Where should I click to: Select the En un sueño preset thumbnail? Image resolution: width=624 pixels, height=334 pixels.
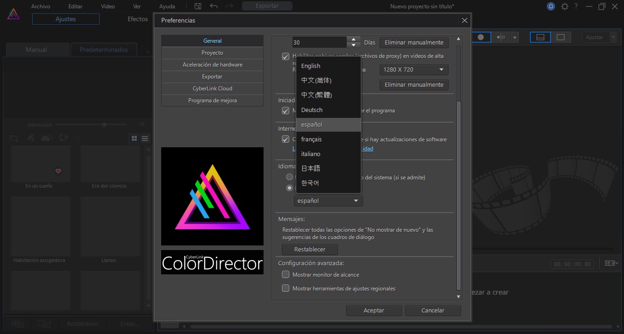tap(40, 163)
